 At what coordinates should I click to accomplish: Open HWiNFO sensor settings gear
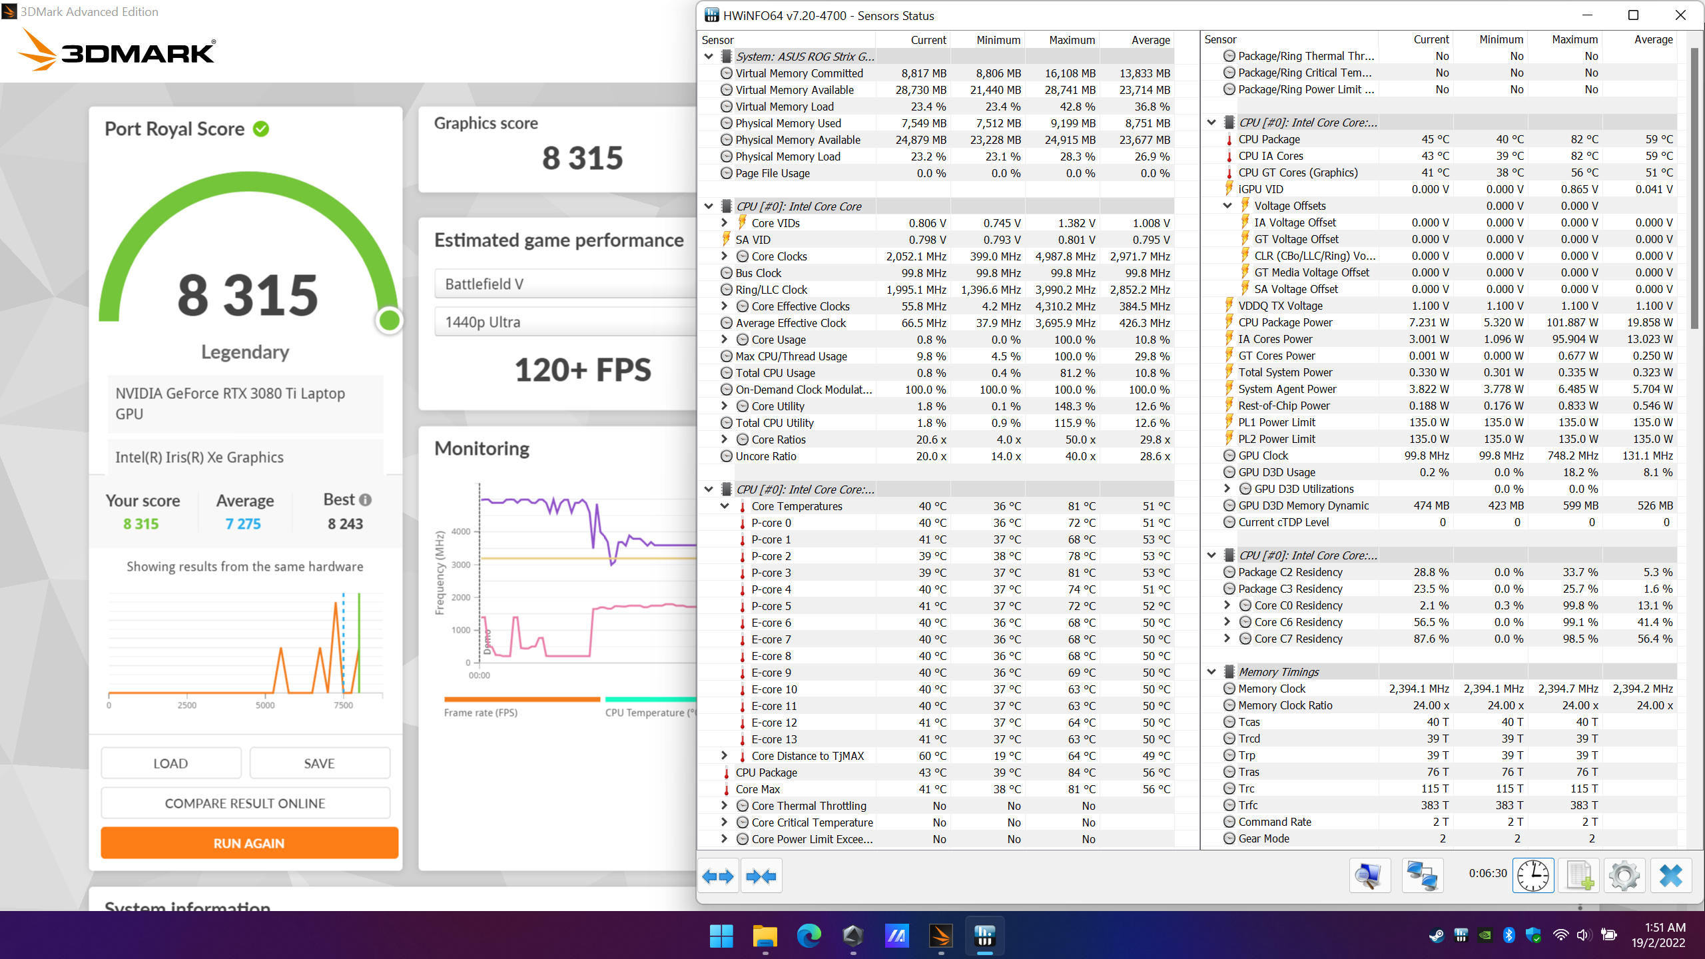pyautogui.click(x=1624, y=876)
